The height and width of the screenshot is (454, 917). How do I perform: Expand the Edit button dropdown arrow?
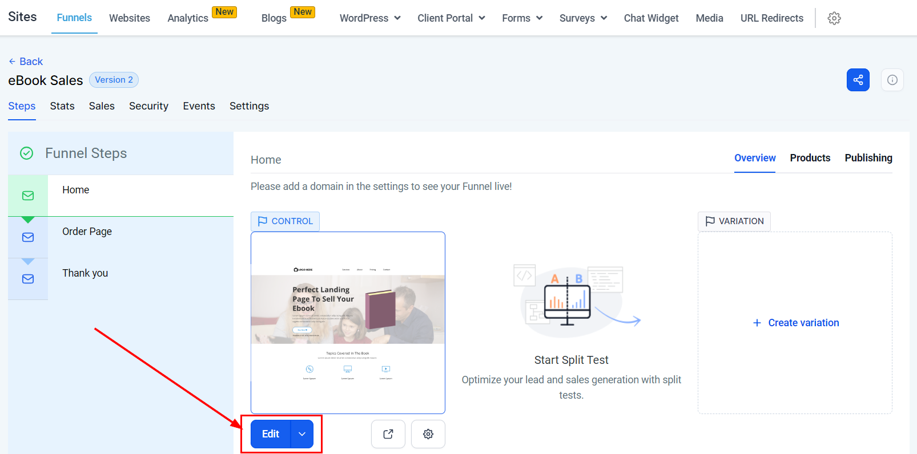(302, 434)
